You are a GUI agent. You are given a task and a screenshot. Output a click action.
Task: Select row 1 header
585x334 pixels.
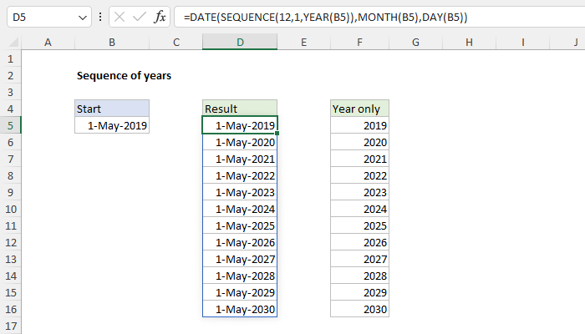pyautogui.click(x=10, y=58)
